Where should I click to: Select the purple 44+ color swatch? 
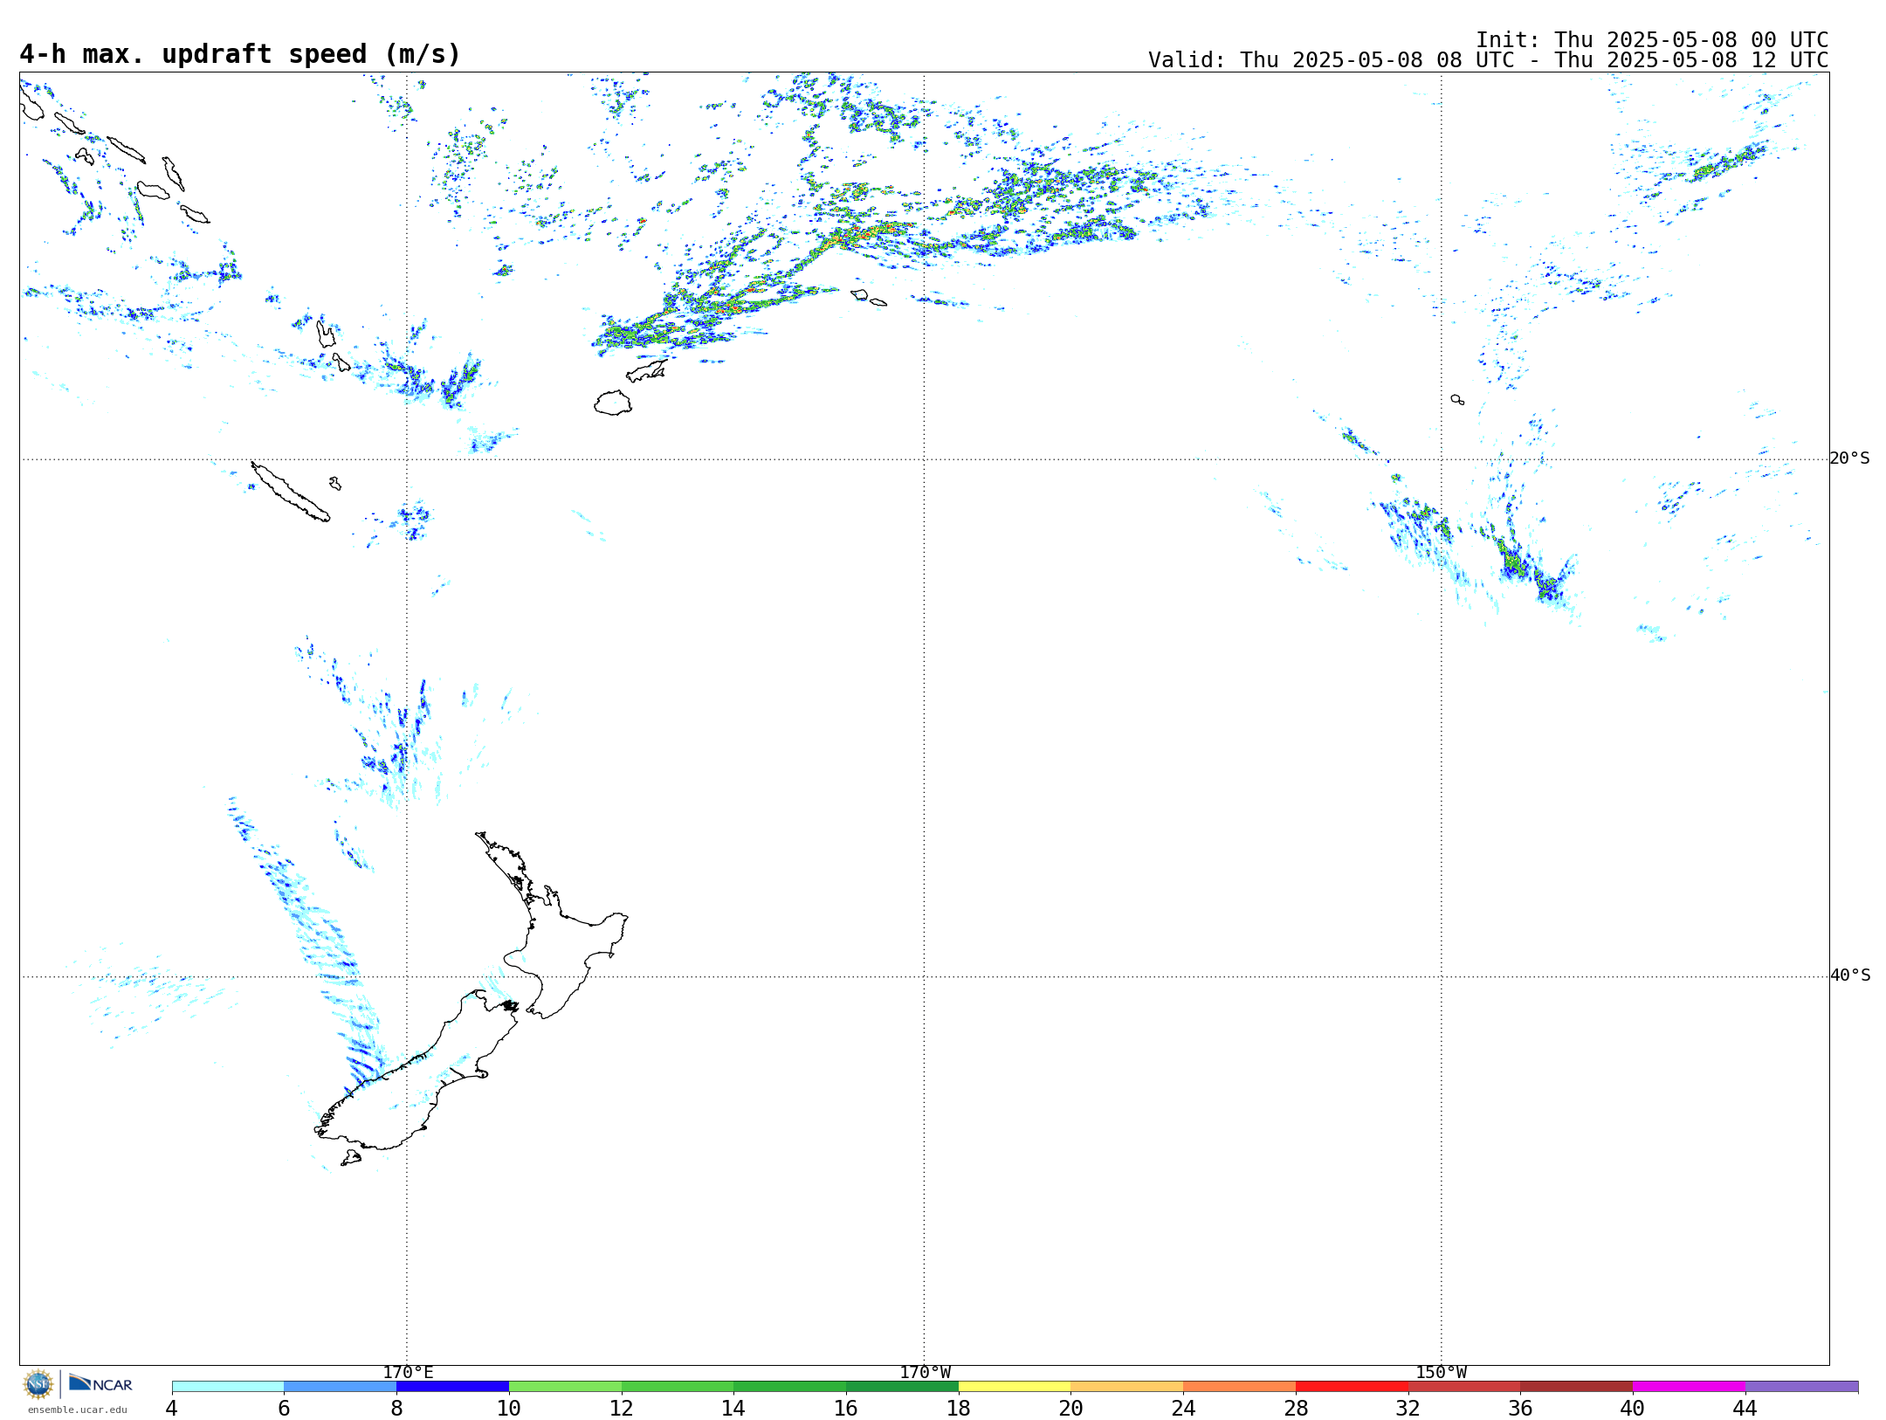(1801, 1386)
